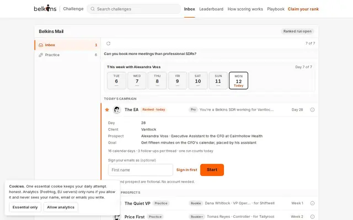
Task: Click the Pro difficulty badge
Action: 193,109
